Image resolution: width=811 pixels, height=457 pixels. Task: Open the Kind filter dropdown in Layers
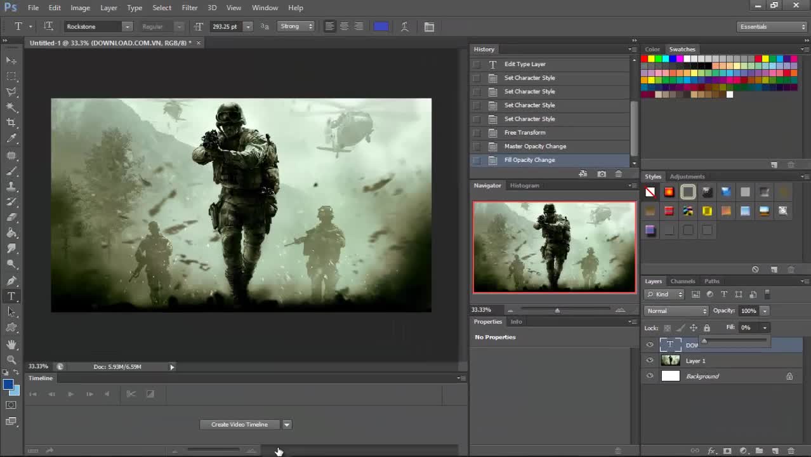point(664,295)
